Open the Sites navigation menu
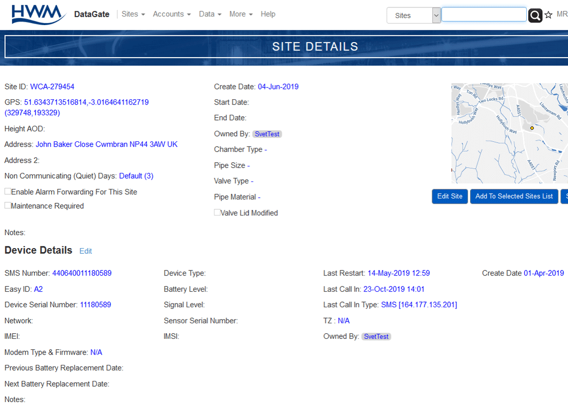 point(133,14)
